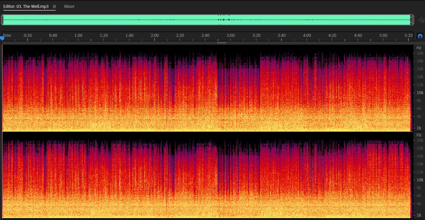
Task: Click 5:20 on the time ruler
Action: [x=409, y=35]
